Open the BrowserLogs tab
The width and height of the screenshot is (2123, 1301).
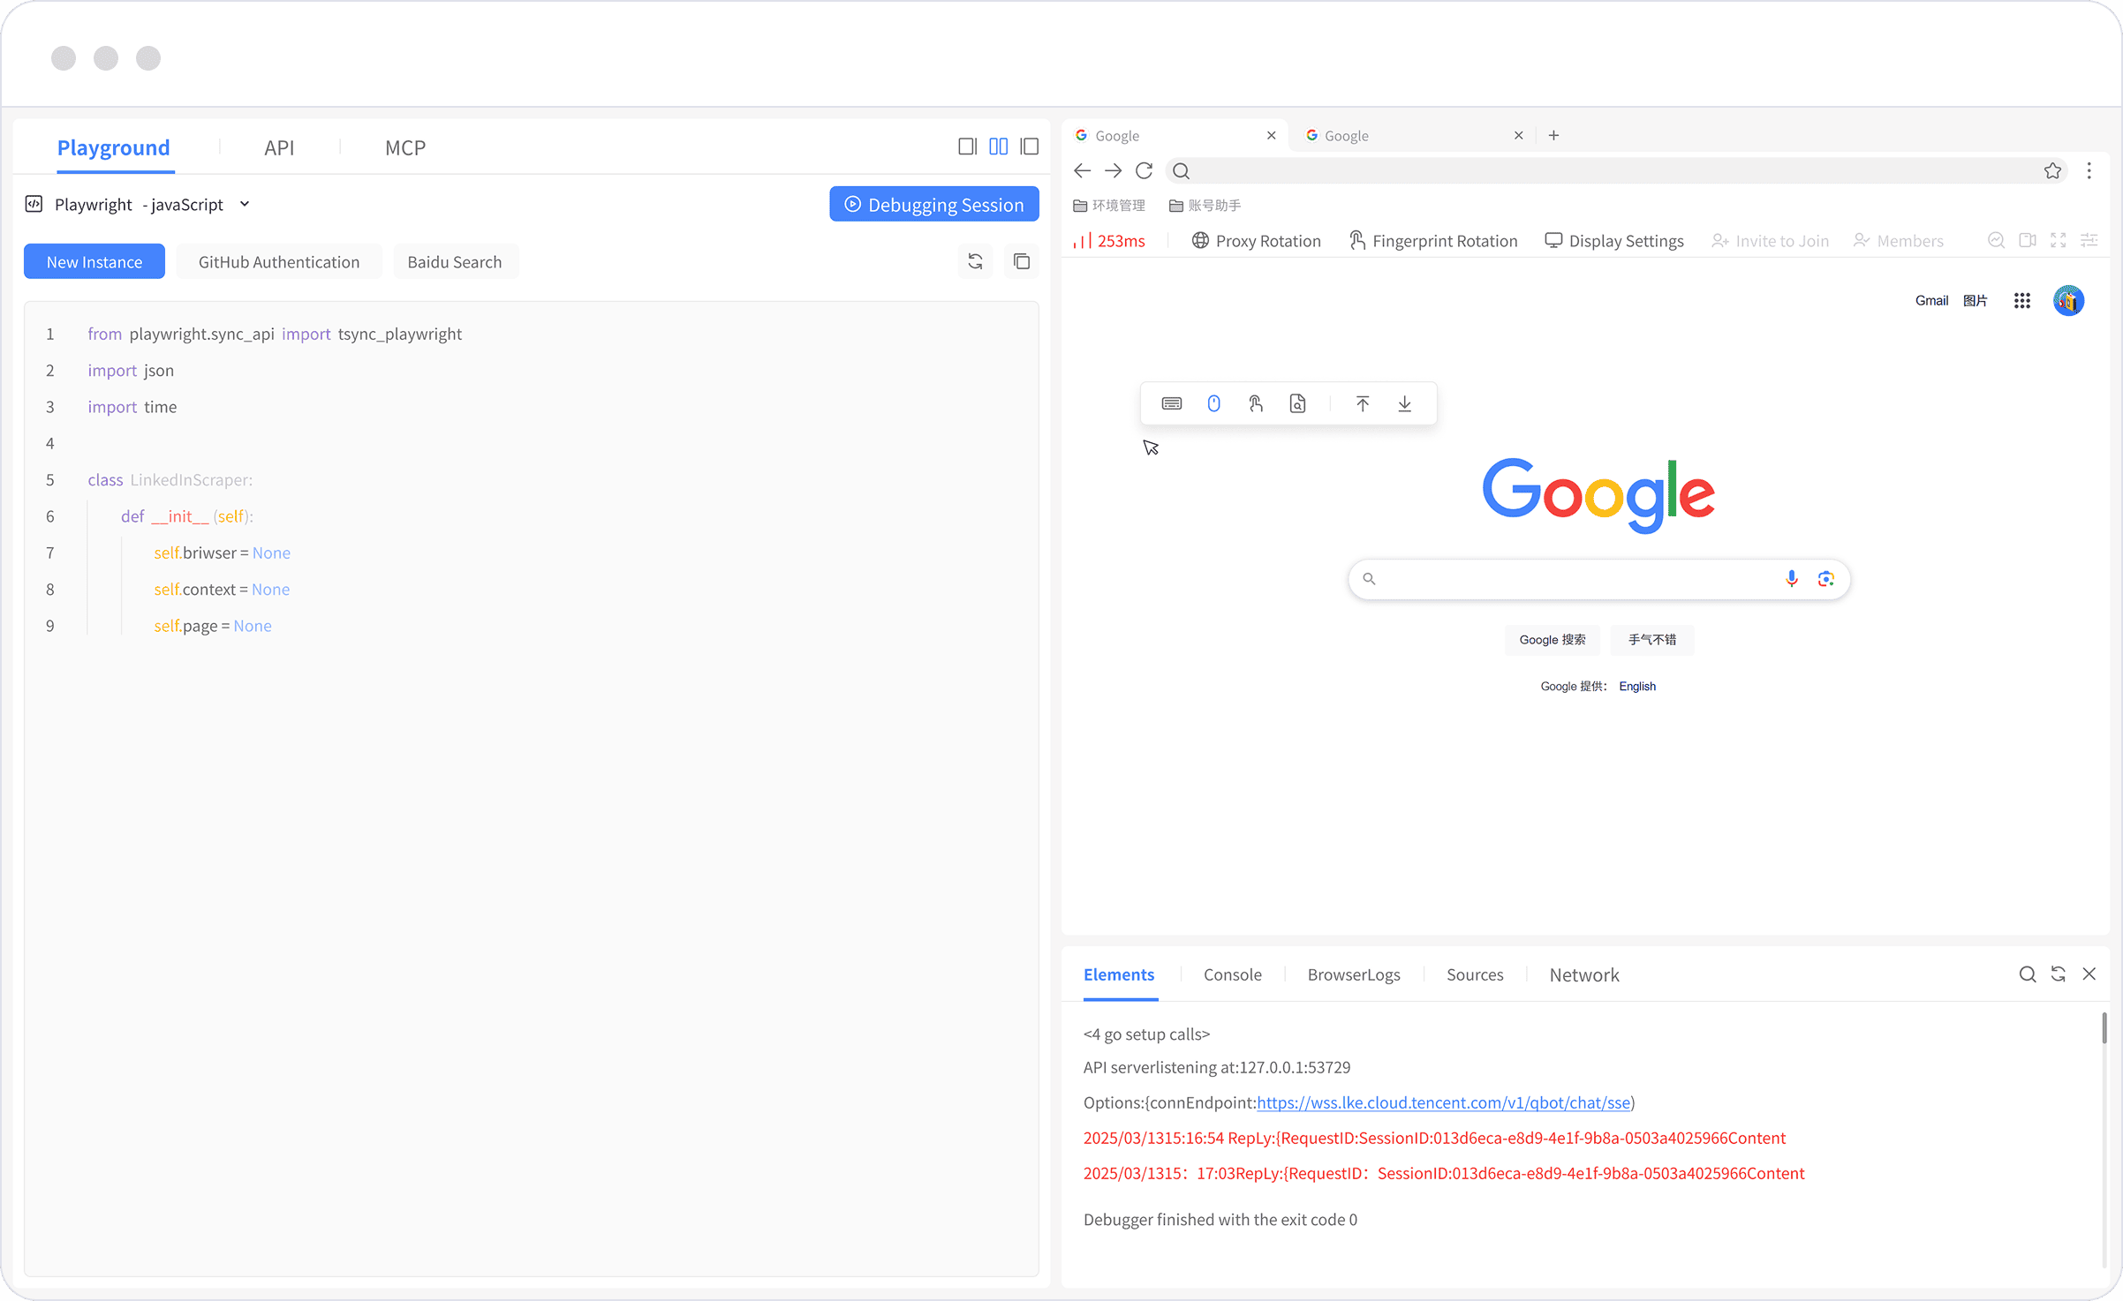(1354, 974)
